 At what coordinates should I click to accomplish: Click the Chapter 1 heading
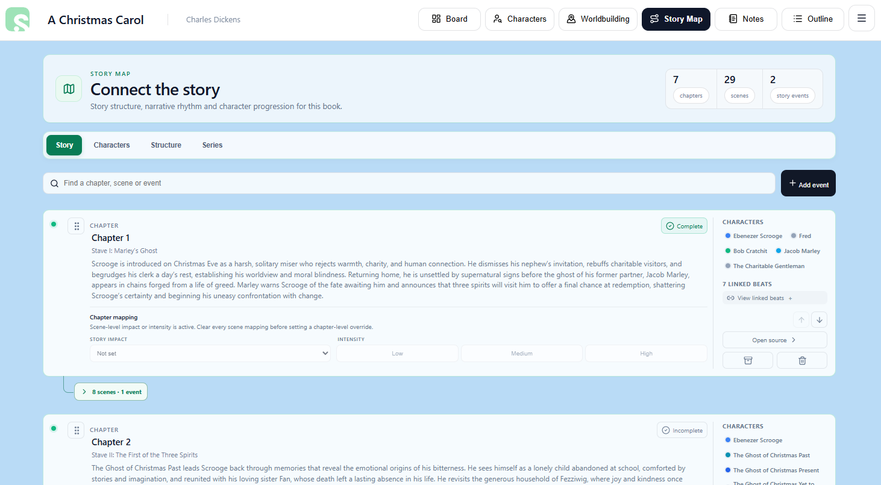(x=110, y=238)
